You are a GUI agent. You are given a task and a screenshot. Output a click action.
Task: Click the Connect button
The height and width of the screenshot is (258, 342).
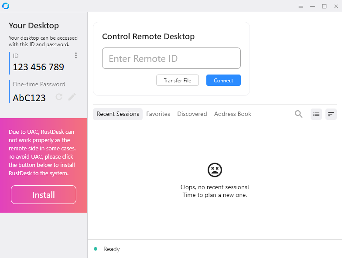pos(223,80)
